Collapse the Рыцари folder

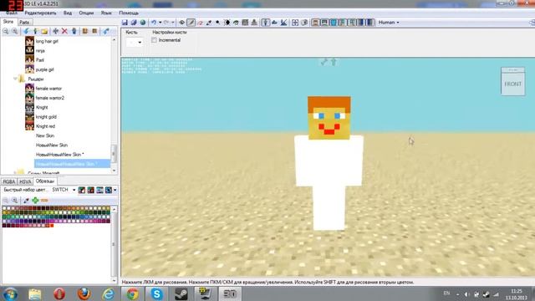tap(15, 79)
